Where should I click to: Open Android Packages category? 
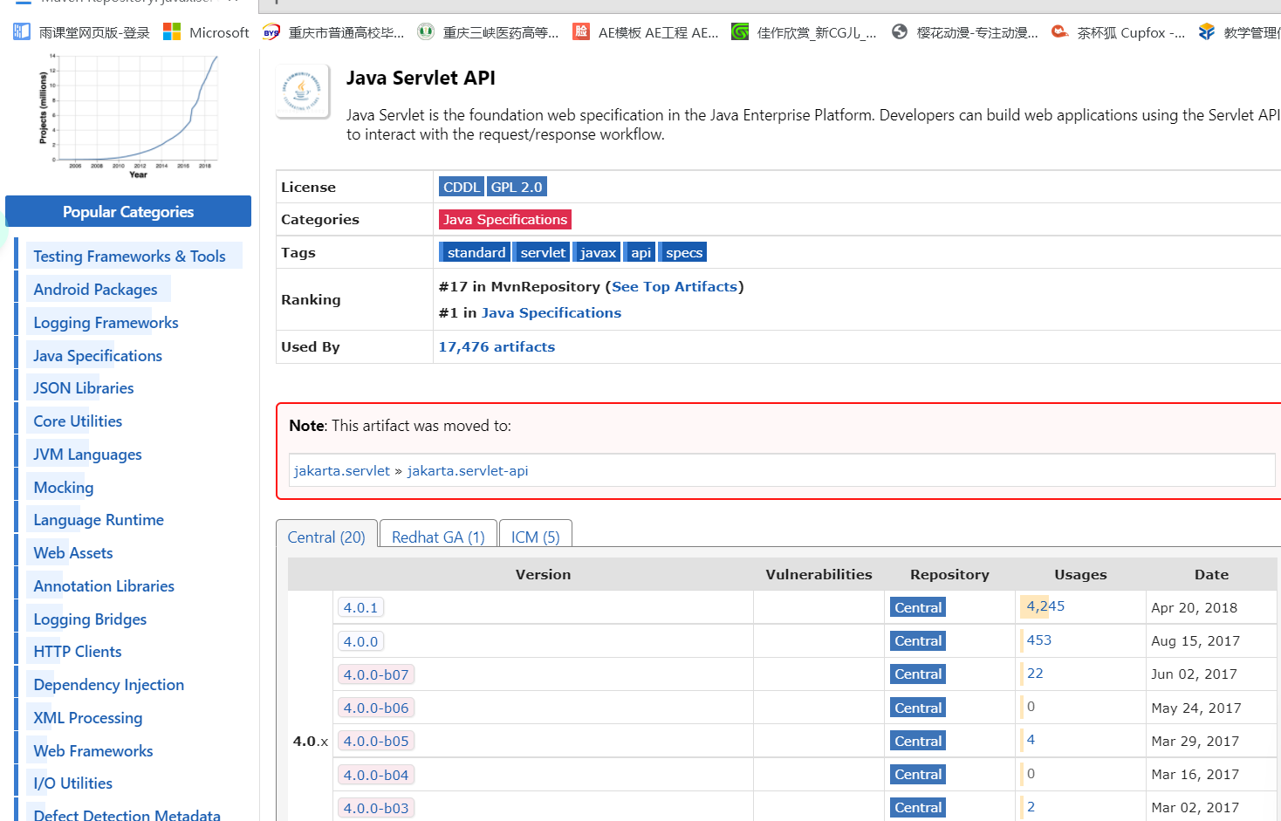95,289
